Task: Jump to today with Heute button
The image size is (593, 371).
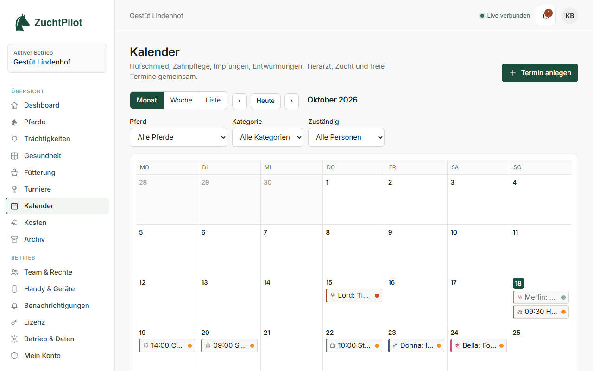Action: coord(265,101)
